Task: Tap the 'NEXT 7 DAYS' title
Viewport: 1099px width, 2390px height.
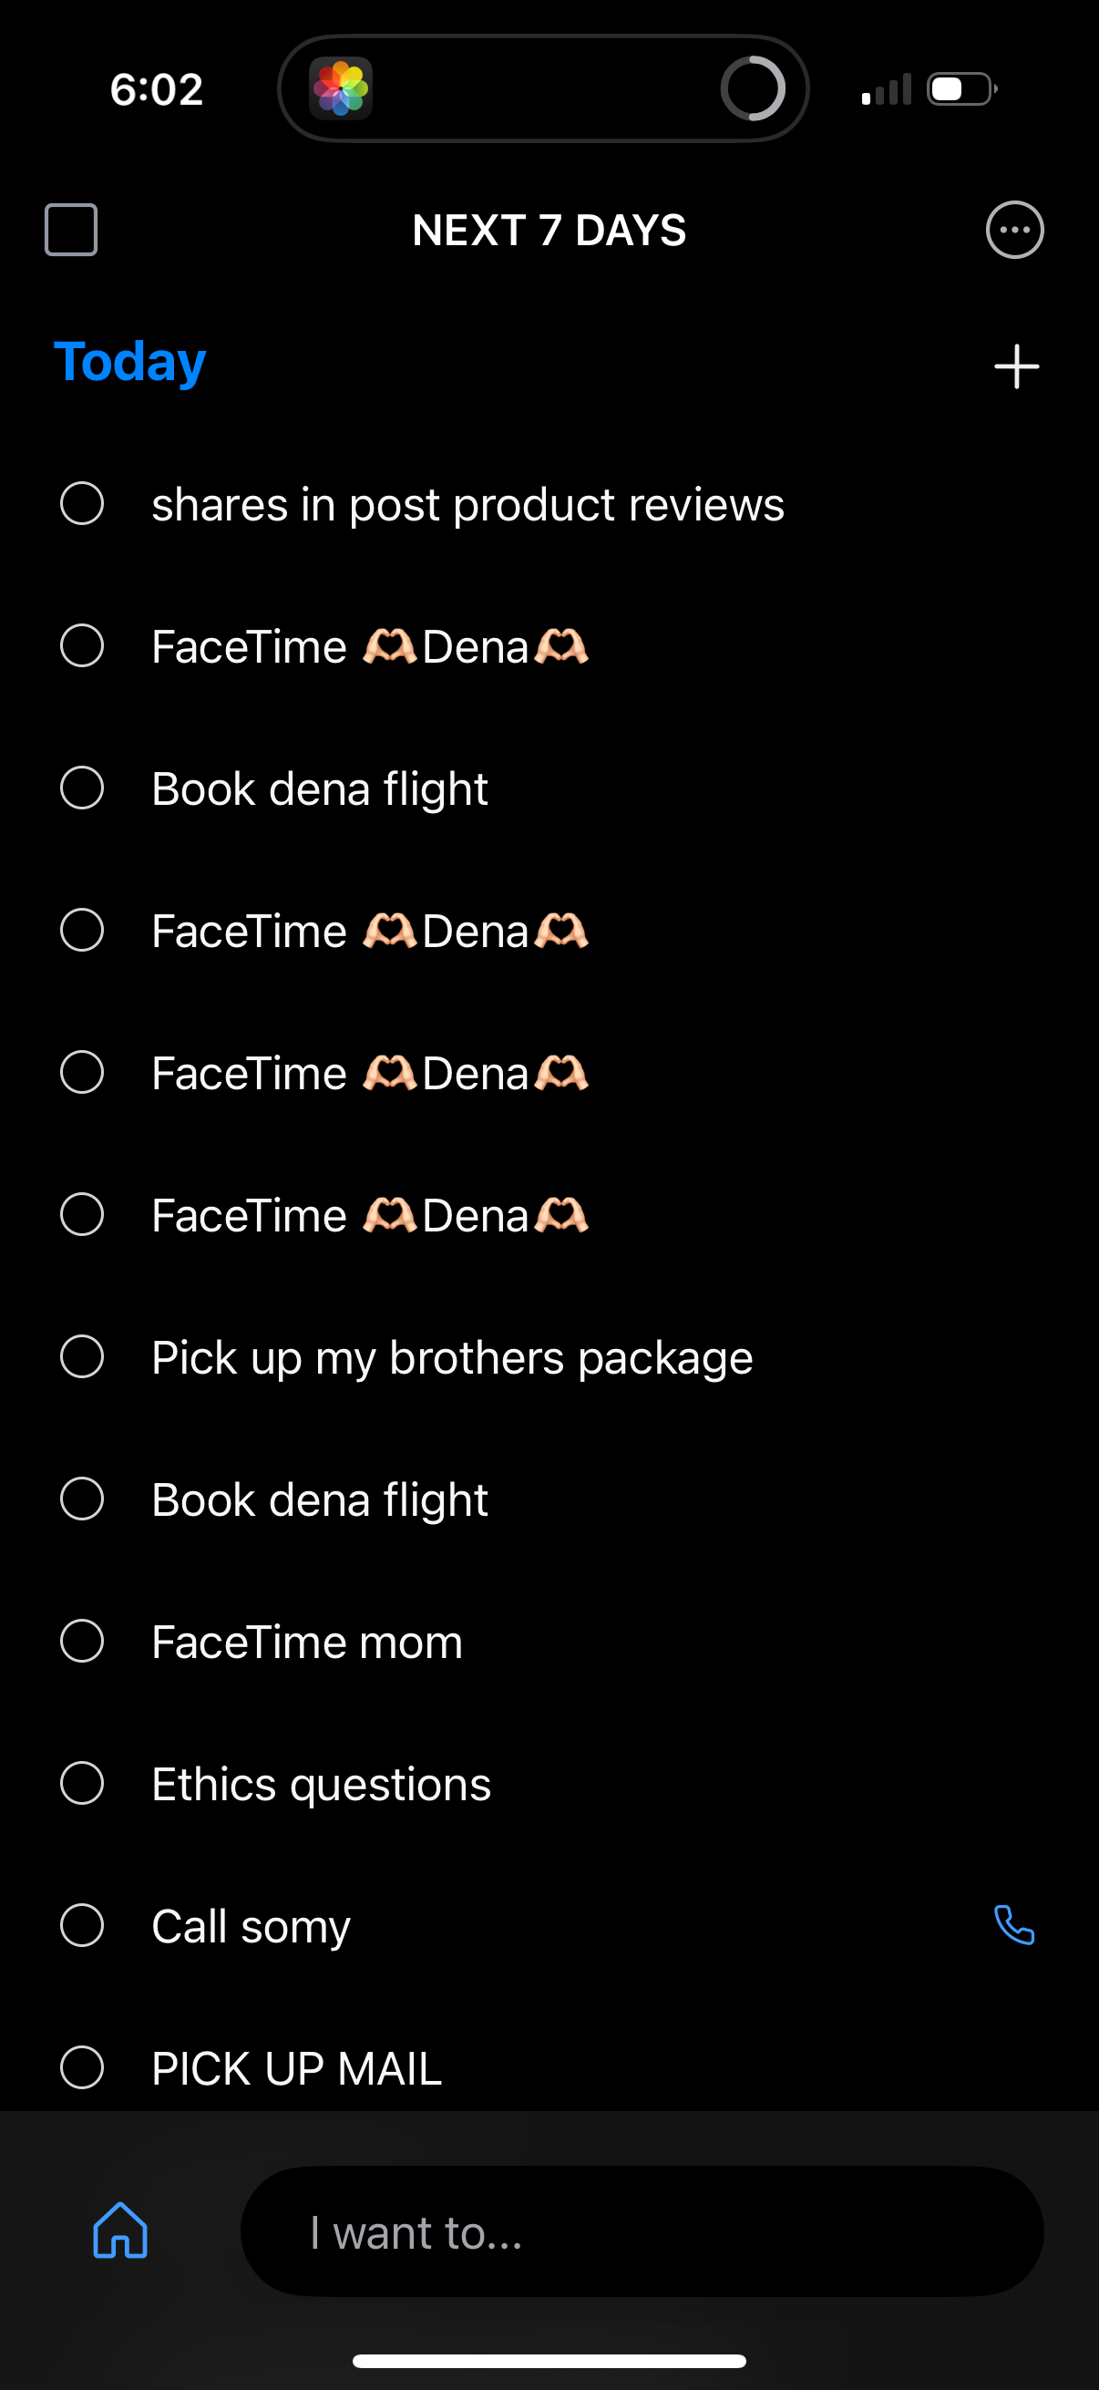Action: [x=549, y=230]
